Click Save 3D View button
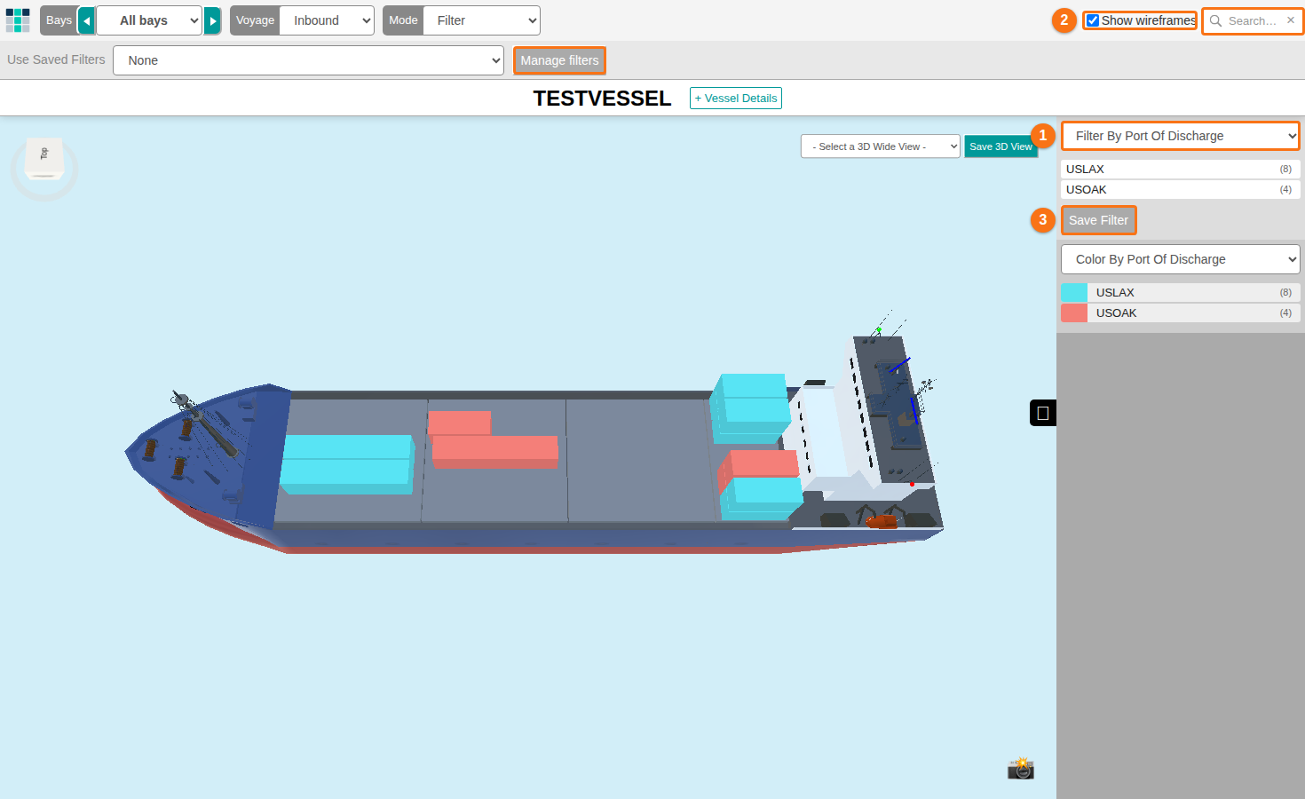The image size is (1305, 799). 1000,146
